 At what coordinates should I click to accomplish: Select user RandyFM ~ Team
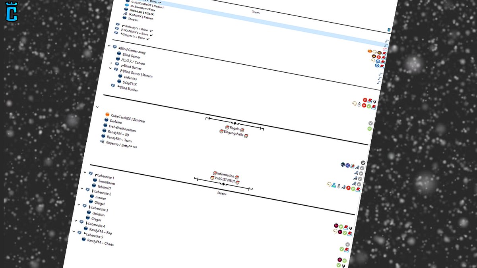coord(119,139)
